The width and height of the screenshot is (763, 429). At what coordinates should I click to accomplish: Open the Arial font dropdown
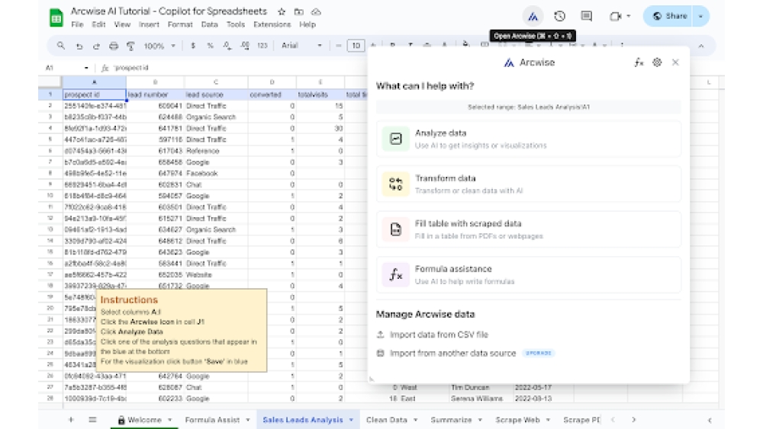point(301,46)
